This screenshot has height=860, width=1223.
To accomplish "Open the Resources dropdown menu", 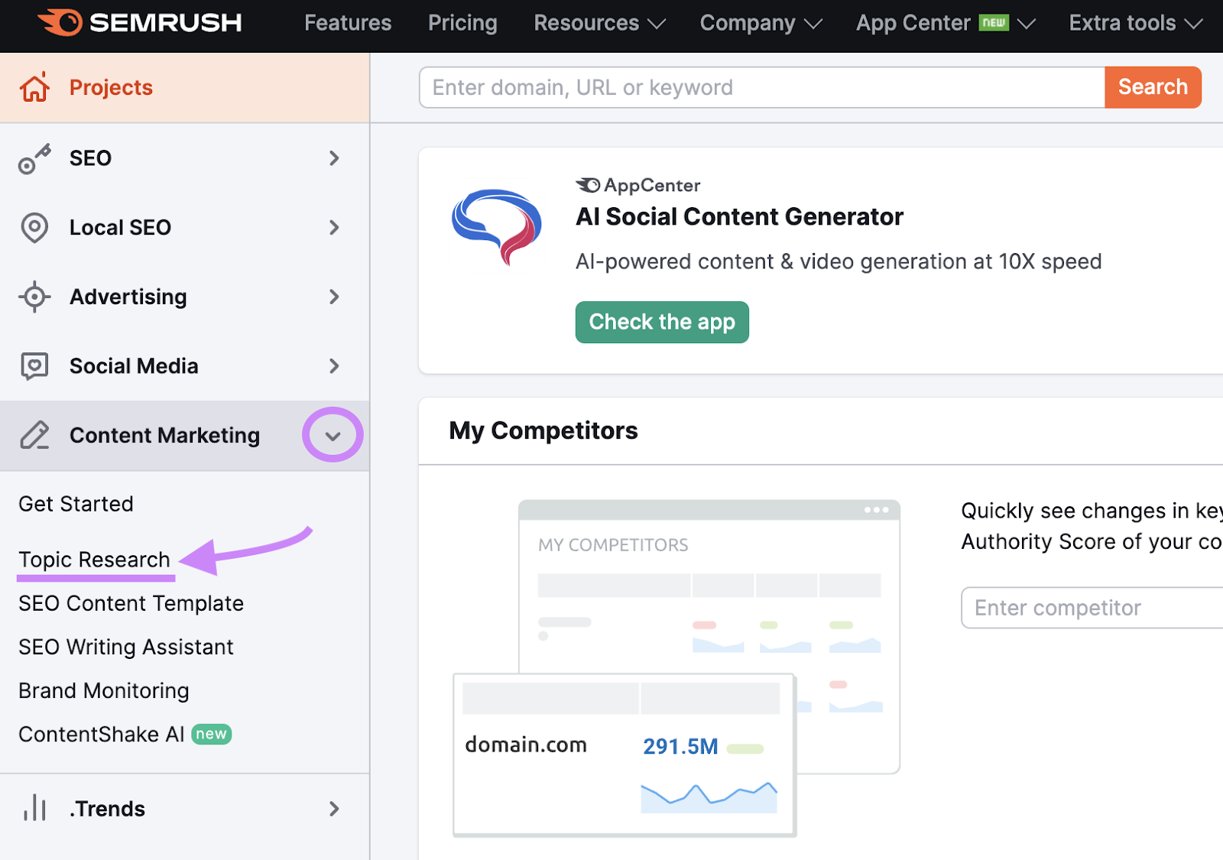I will tap(599, 23).
